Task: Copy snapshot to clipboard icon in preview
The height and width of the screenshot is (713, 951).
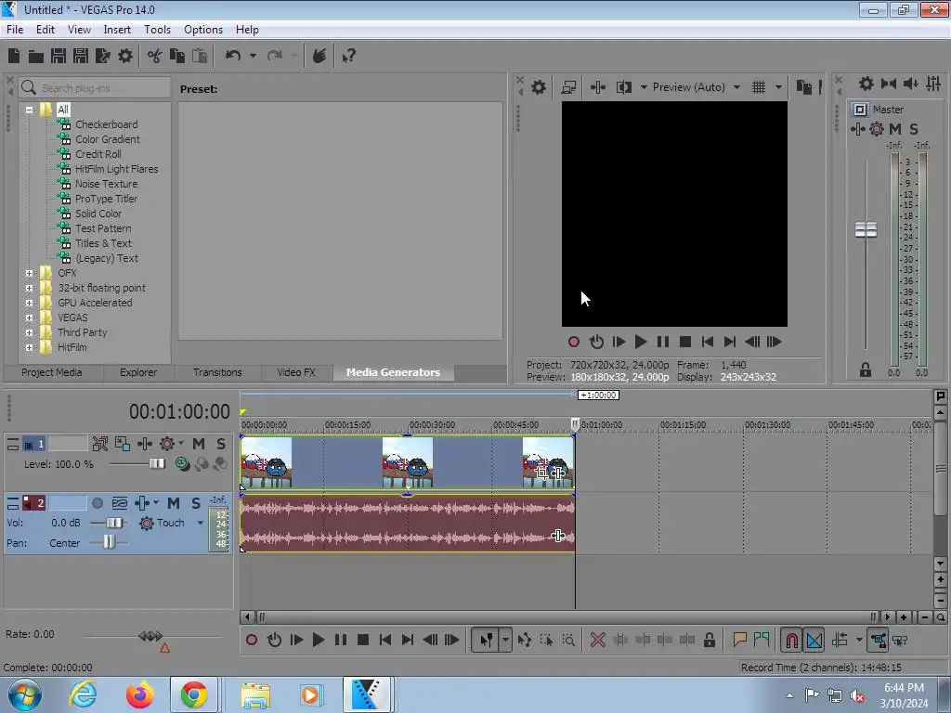Action: 804,87
